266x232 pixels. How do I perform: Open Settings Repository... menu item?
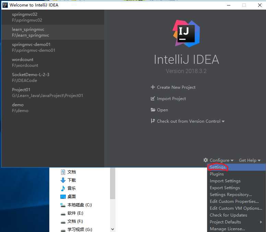237,194
